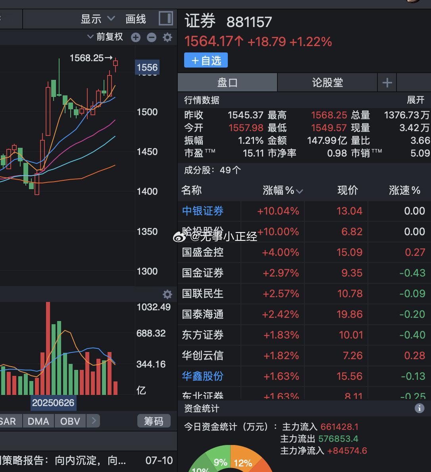Screen dimensions: 431x472
Task: Open 华鑫股份 stock link
Action: pos(203,376)
